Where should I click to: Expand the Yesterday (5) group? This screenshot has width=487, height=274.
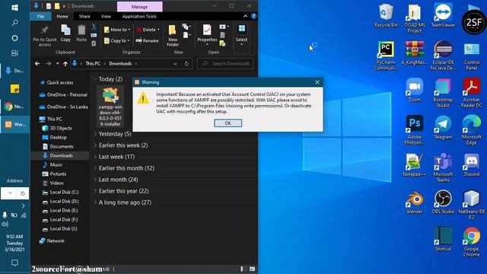pos(95,134)
